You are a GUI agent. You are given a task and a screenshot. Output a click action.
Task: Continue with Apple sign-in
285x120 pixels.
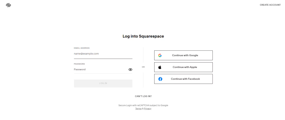[x=183, y=67]
